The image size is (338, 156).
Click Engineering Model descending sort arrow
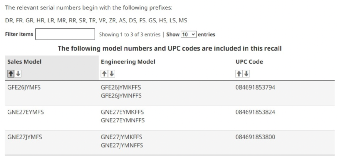(111, 74)
